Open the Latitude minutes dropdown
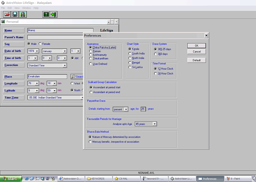This screenshot has height=182, width=256. [54, 91]
